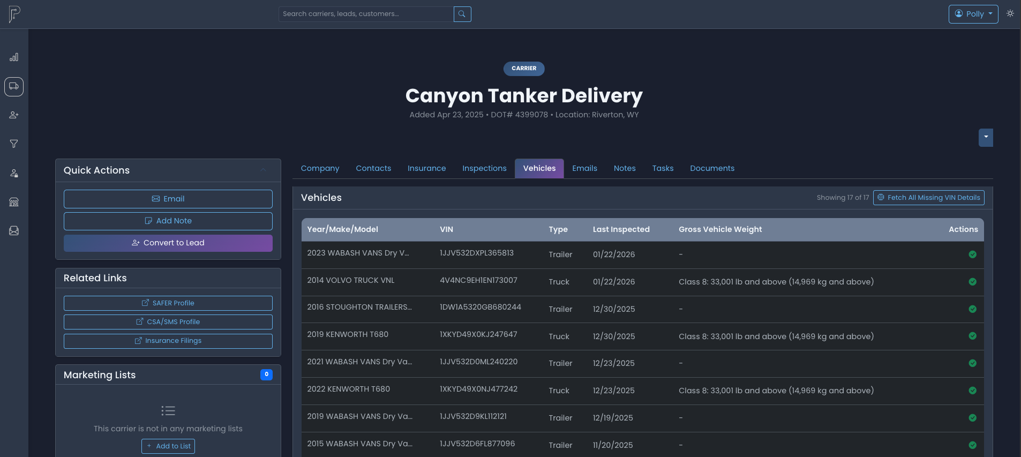Toggle the light/dark theme sun icon
The width and height of the screenshot is (1021, 457).
click(x=1010, y=14)
